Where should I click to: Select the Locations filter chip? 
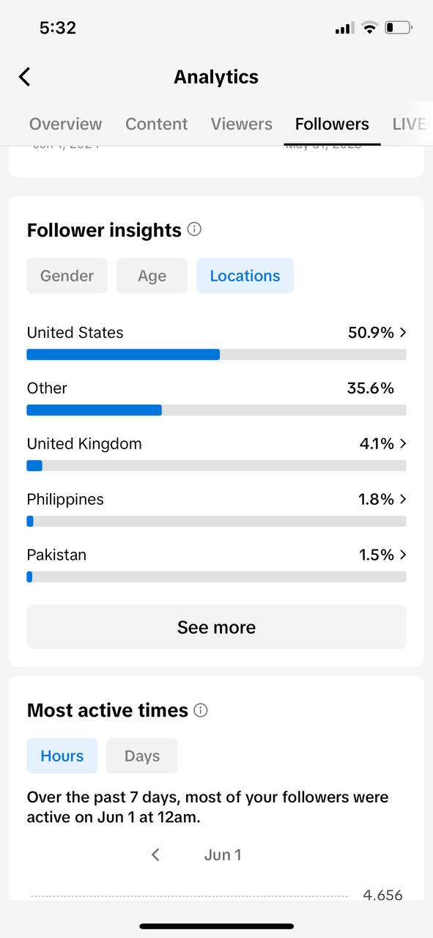coord(245,276)
